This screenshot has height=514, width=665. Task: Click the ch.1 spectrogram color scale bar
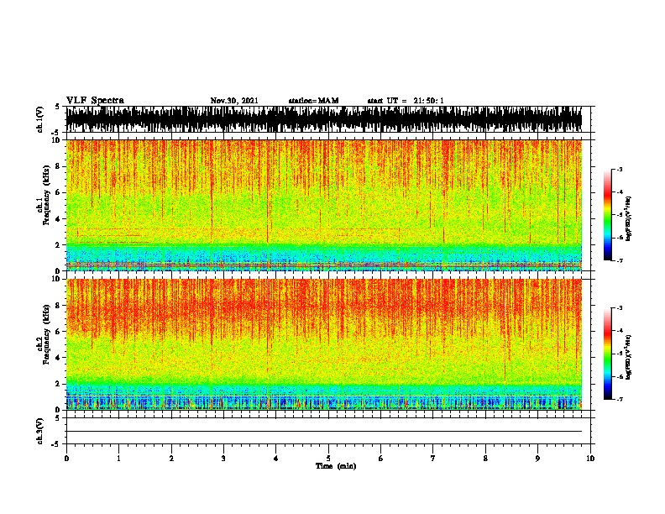608,215
